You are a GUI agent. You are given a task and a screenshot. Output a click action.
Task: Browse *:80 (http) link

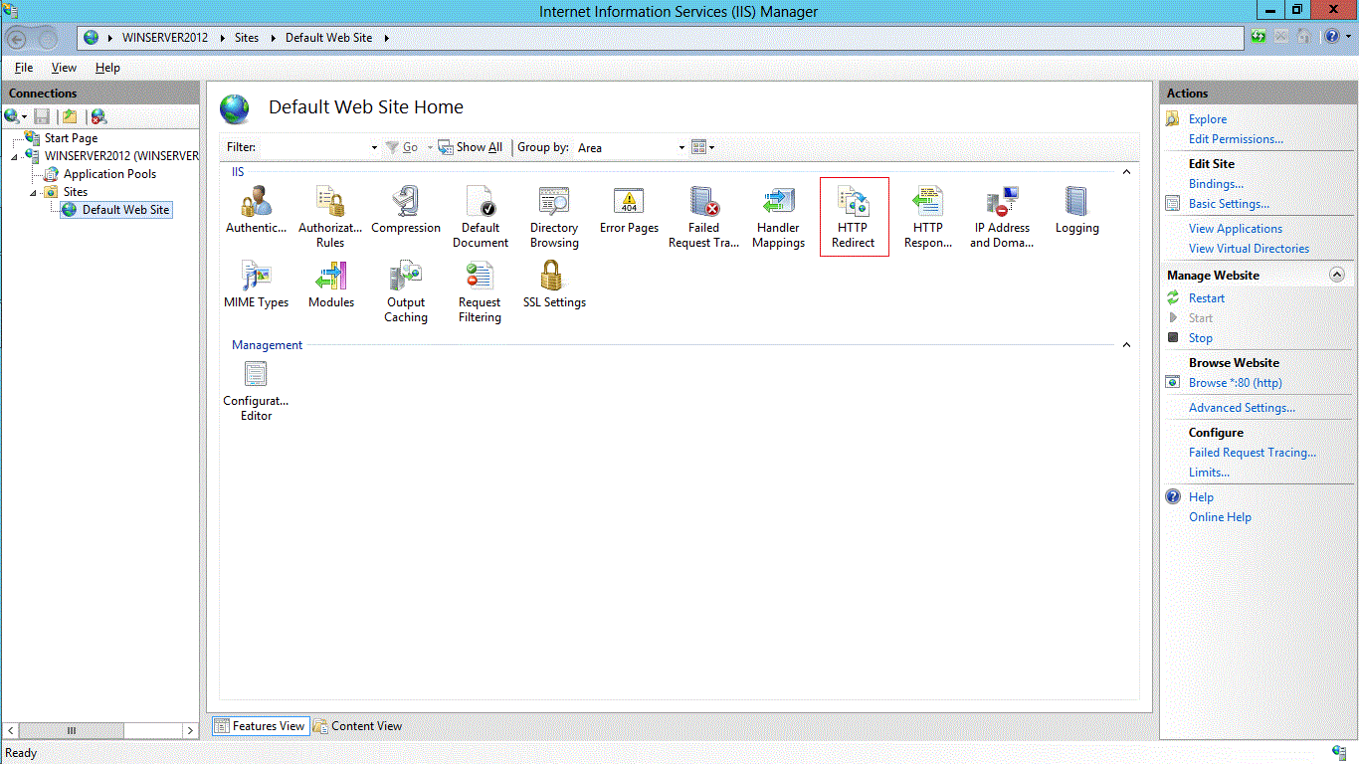[1236, 383]
